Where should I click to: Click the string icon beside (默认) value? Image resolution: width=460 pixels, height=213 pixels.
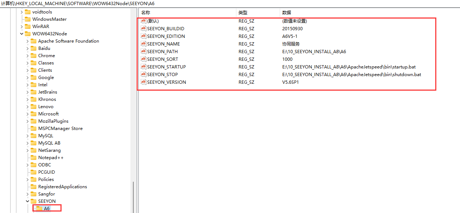click(143, 21)
